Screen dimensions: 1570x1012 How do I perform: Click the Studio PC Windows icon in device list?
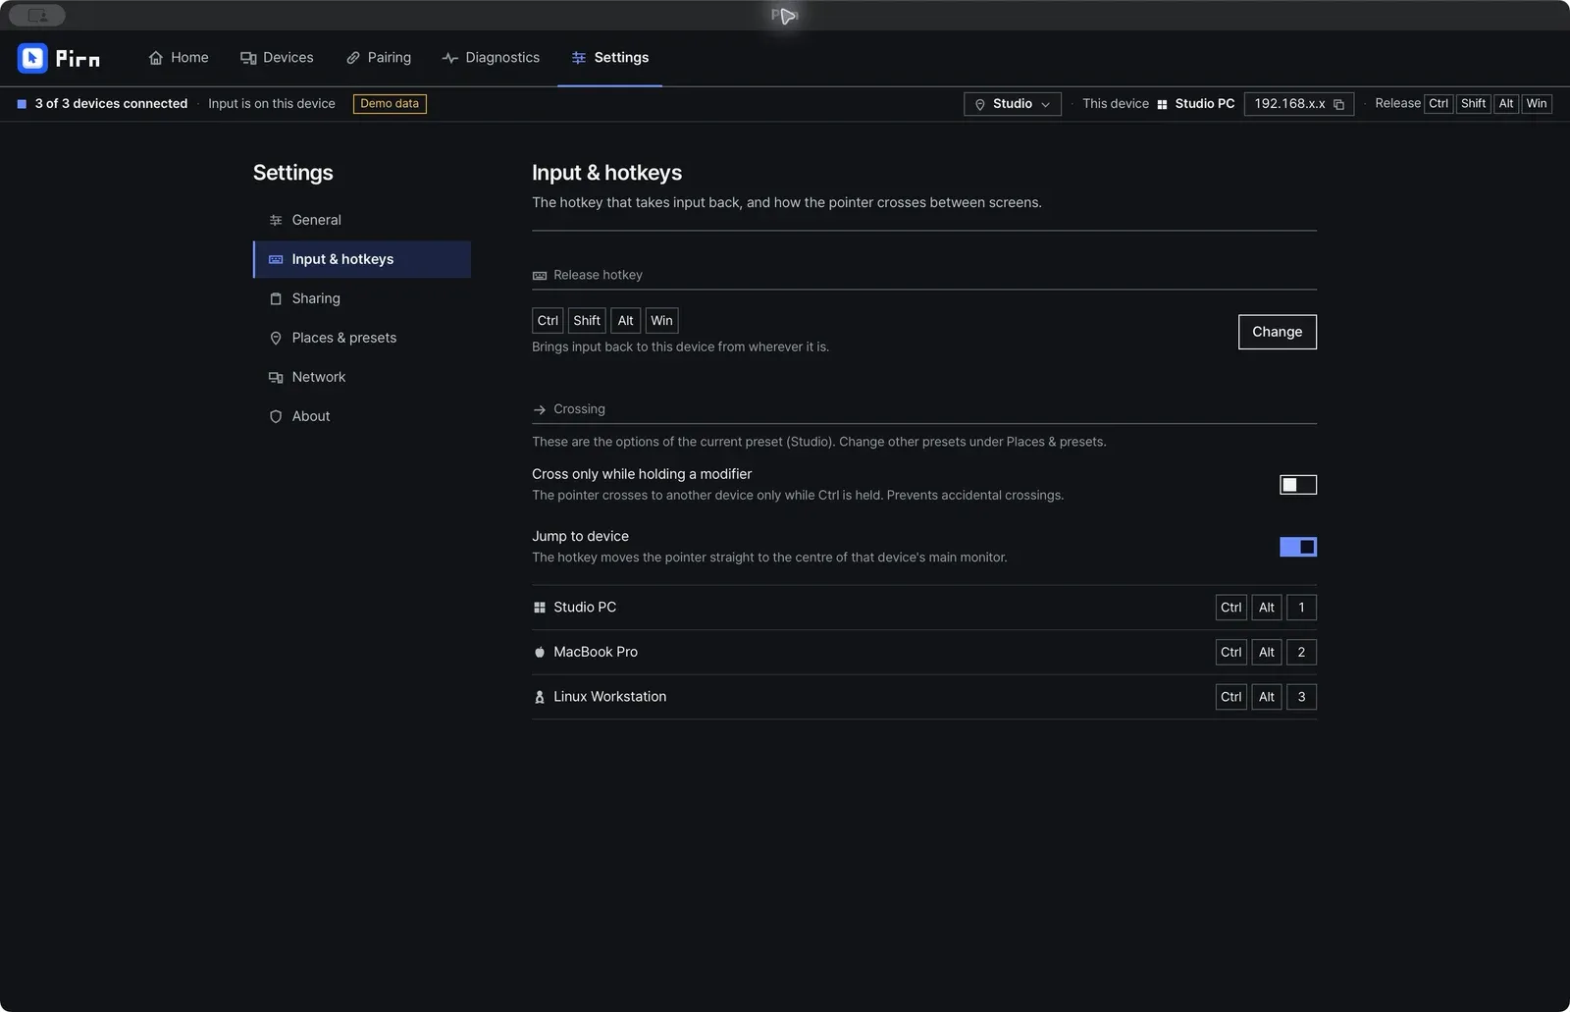539,608
